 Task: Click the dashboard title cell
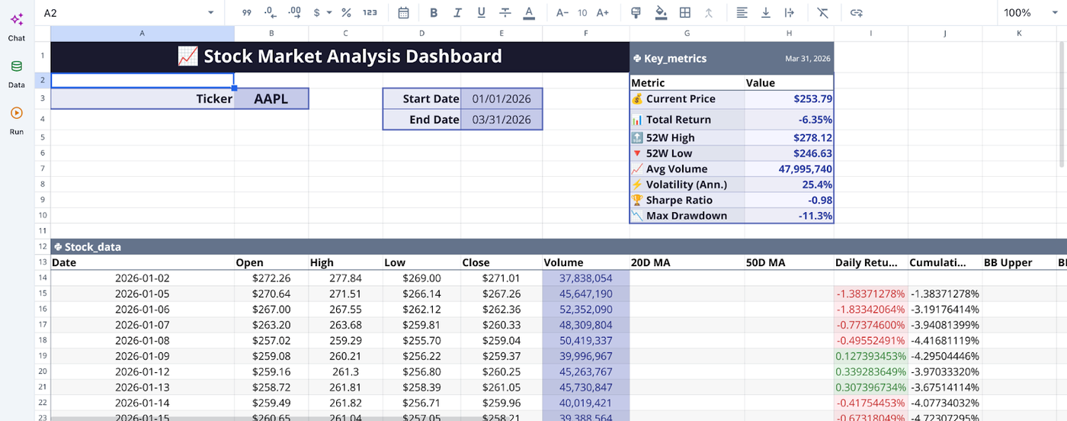tap(340, 56)
